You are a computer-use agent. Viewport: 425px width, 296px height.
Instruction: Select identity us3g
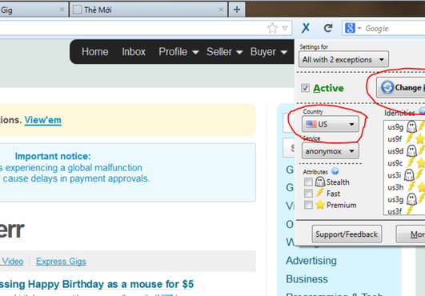click(x=395, y=199)
